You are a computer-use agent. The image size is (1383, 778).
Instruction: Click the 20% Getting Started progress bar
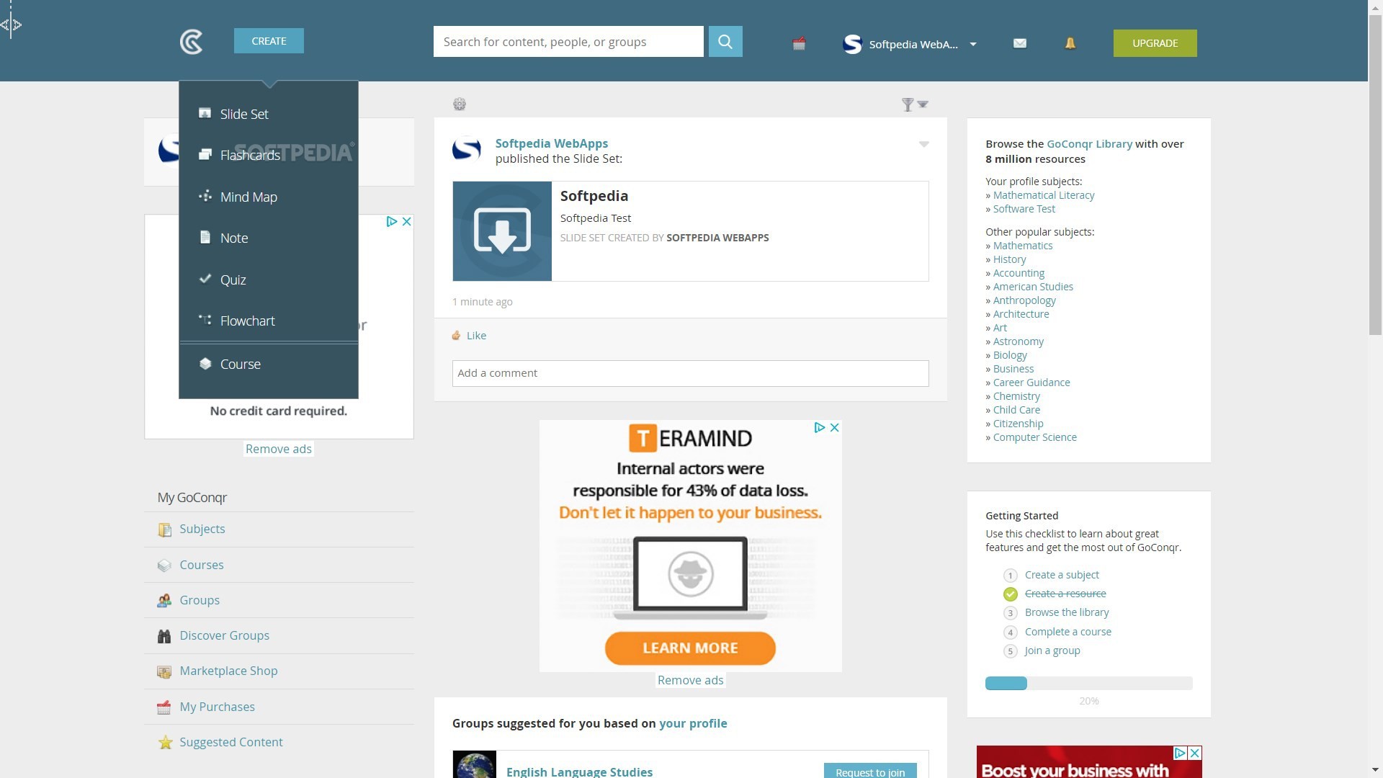pos(1088,683)
